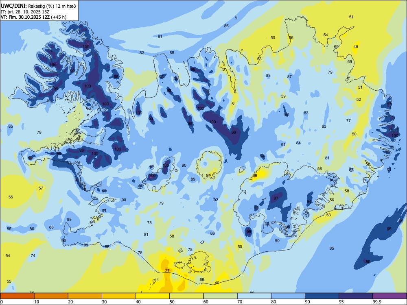Click the 'IT: þri. 28. 10. 2025 15Z' line
Viewport: 407px width, 305px height.
[x=25, y=12]
